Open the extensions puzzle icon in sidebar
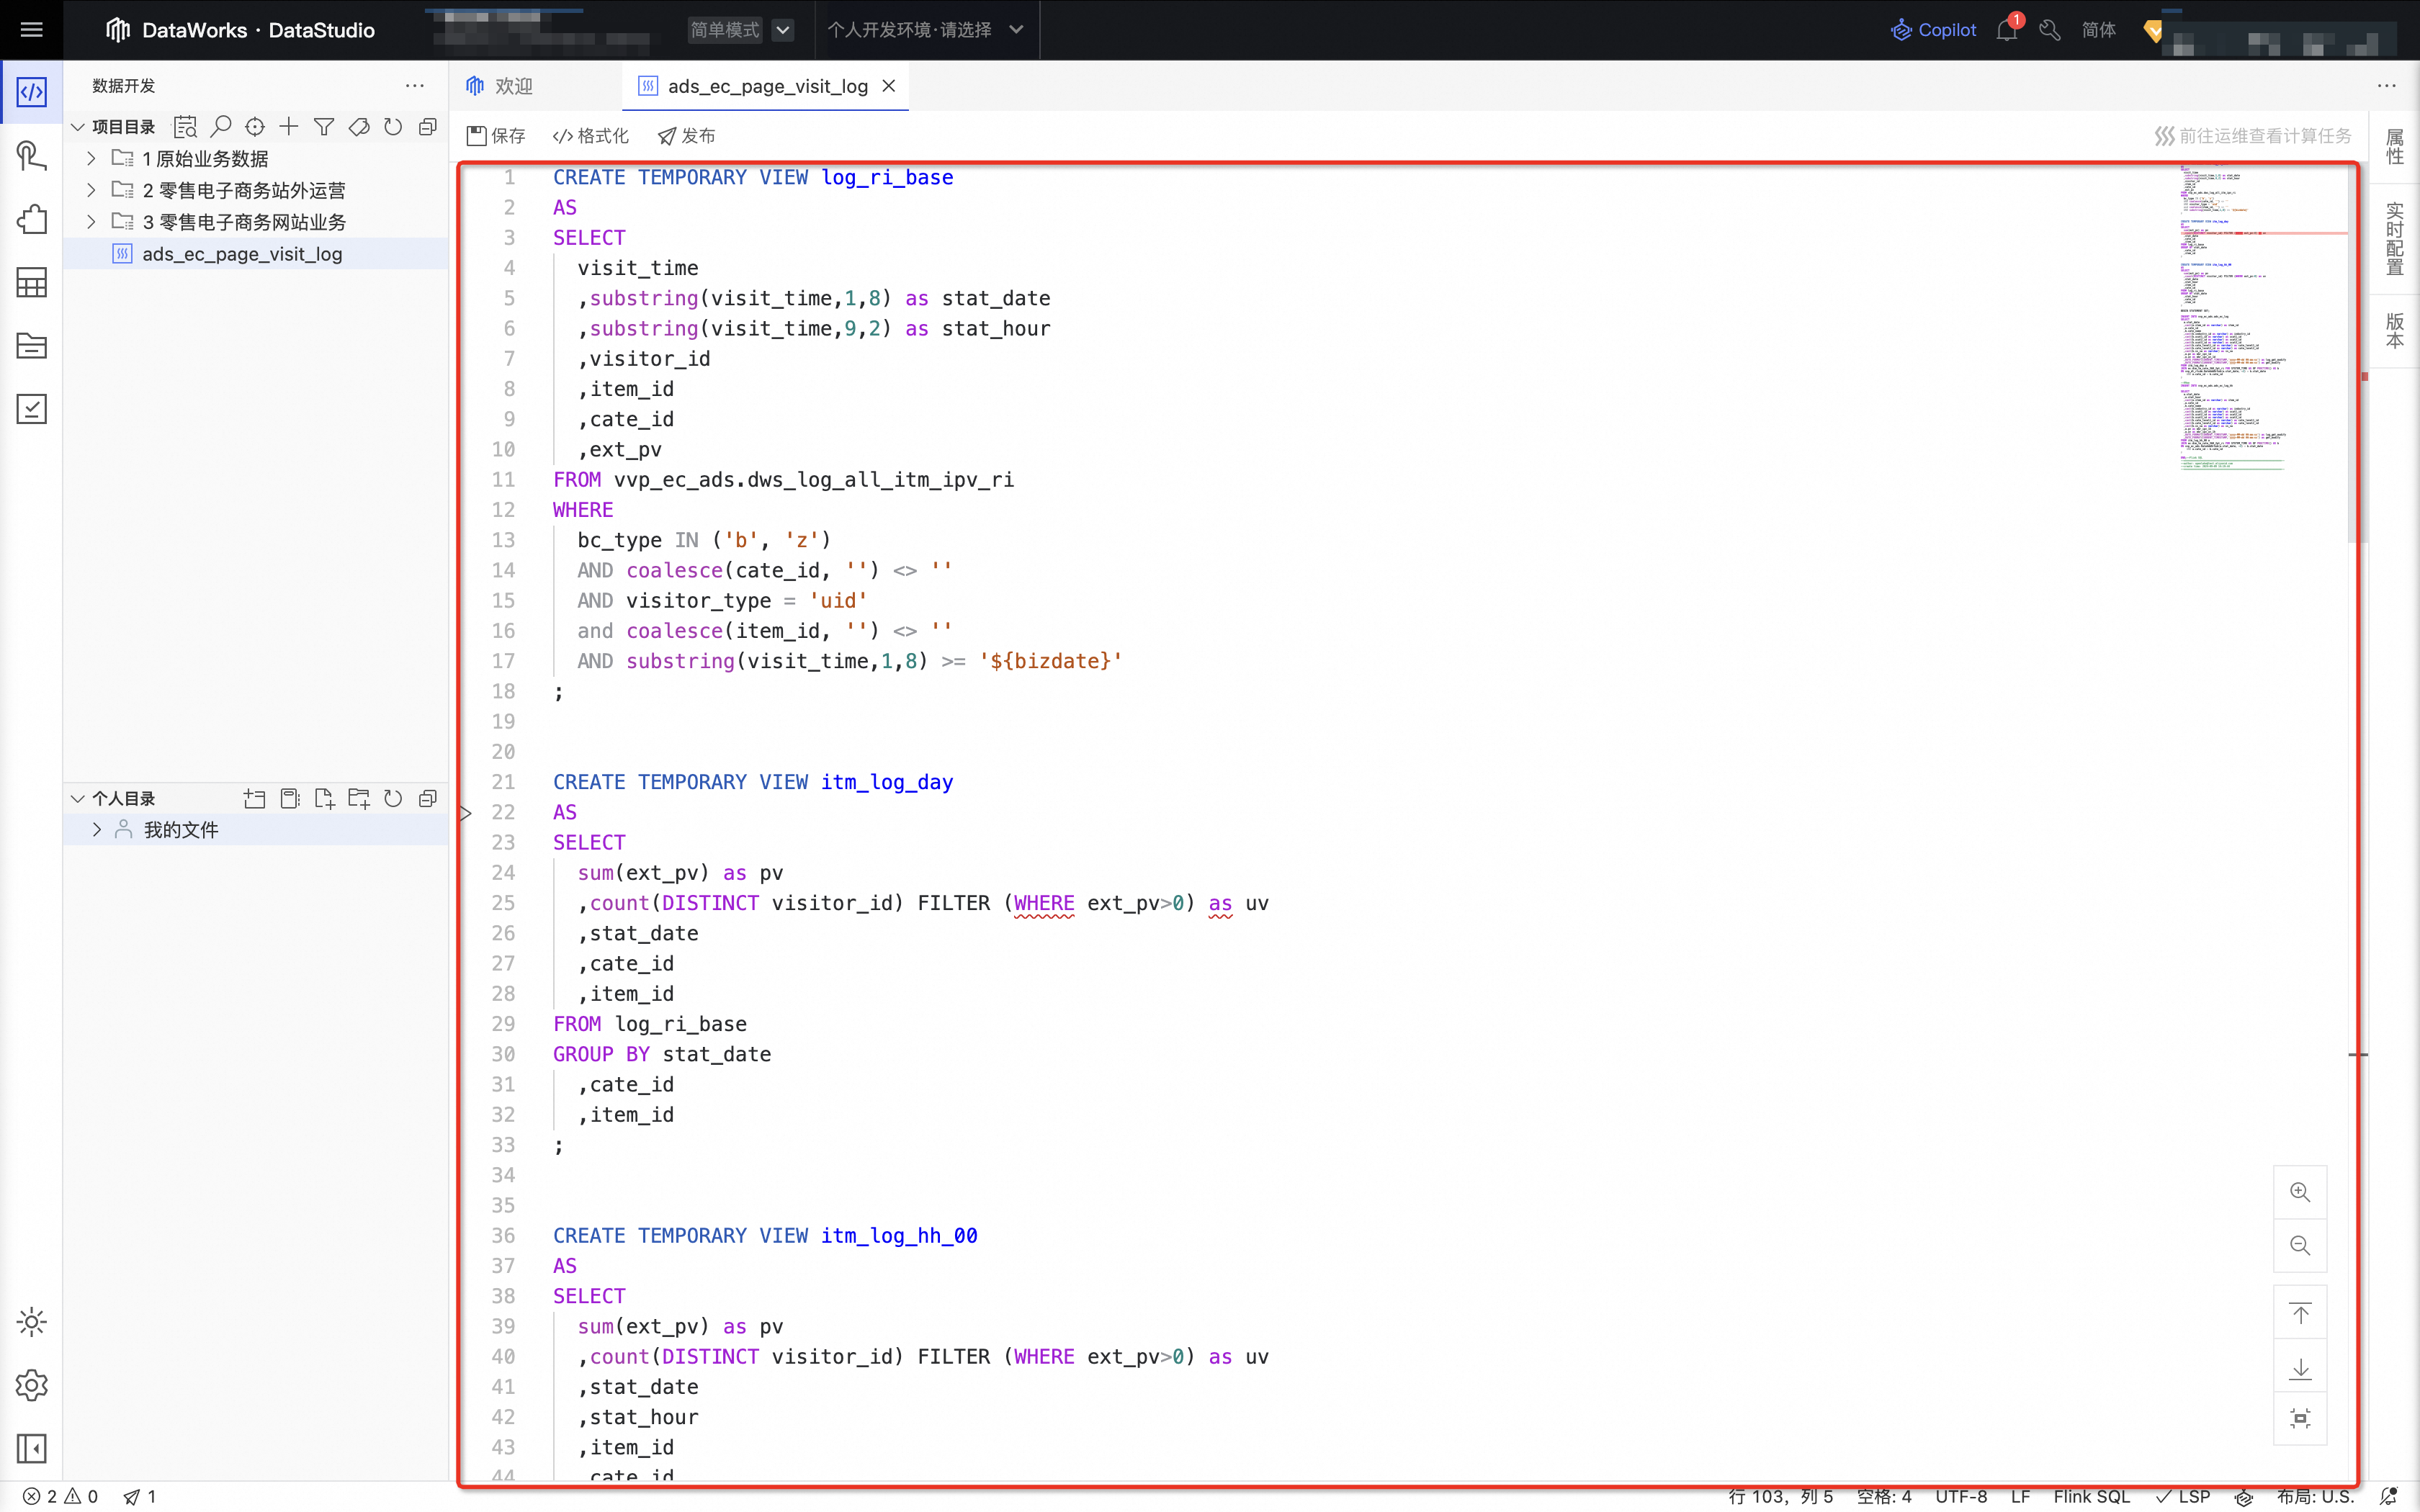The height and width of the screenshot is (1512, 2420). 32,219
